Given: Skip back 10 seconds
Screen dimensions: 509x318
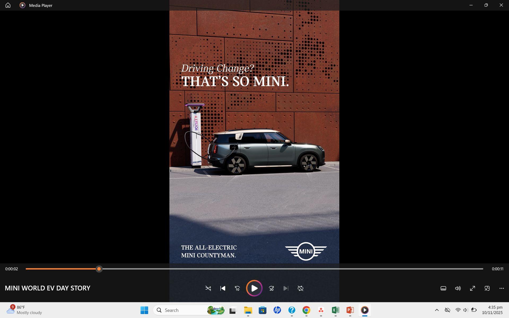Looking at the screenshot, I should click(237, 288).
